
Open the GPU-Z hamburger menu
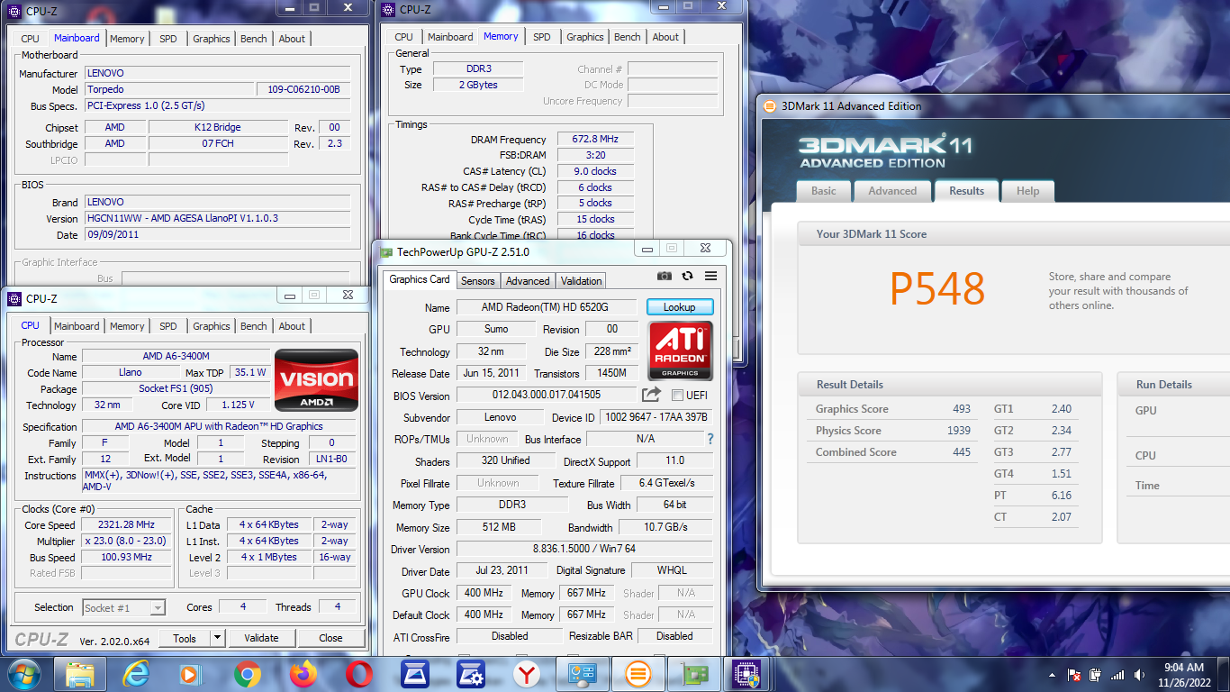[x=711, y=276]
